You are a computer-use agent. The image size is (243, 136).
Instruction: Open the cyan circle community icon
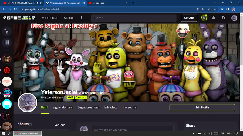pyautogui.click(x=7, y=104)
